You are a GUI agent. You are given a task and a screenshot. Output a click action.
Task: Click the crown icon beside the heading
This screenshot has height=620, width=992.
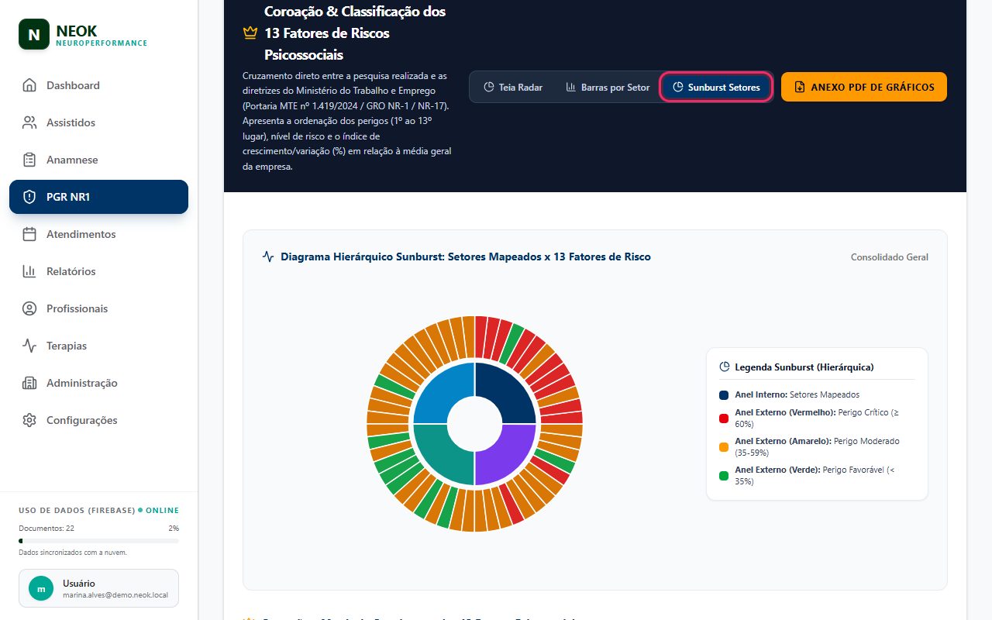[250, 33]
